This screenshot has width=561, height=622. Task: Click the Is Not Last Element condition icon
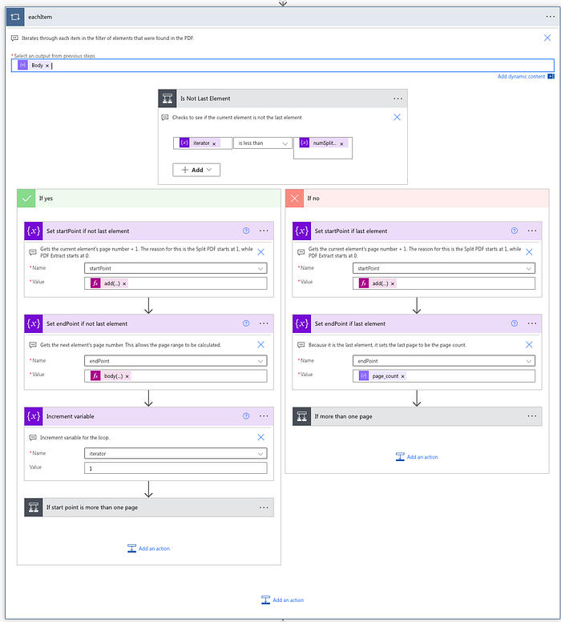pos(167,98)
